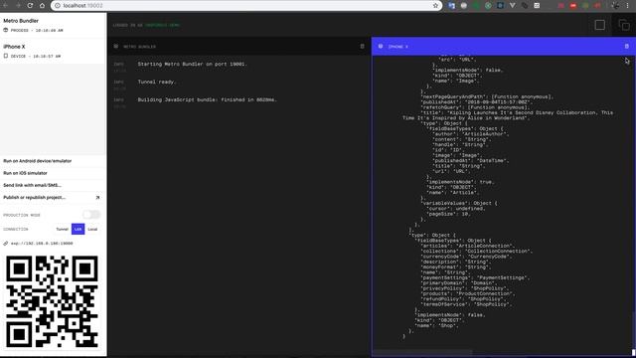
Task: Click 'Tunnel ready.' log message
Action: (x=156, y=82)
